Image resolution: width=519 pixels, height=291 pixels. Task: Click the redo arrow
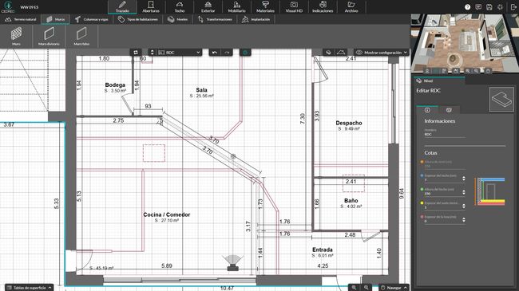pyautogui.click(x=227, y=53)
